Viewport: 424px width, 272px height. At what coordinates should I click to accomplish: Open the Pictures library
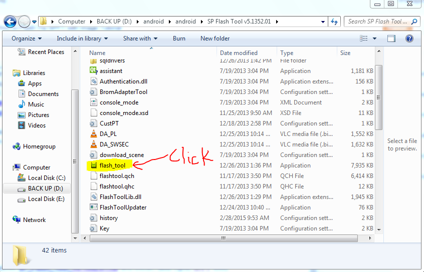pos(34,115)
